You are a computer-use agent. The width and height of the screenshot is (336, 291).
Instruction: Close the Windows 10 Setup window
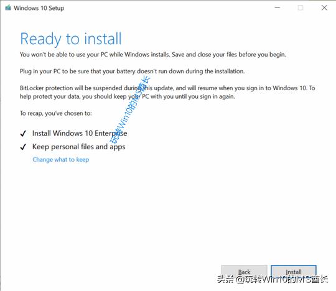[x=324, y=7]
